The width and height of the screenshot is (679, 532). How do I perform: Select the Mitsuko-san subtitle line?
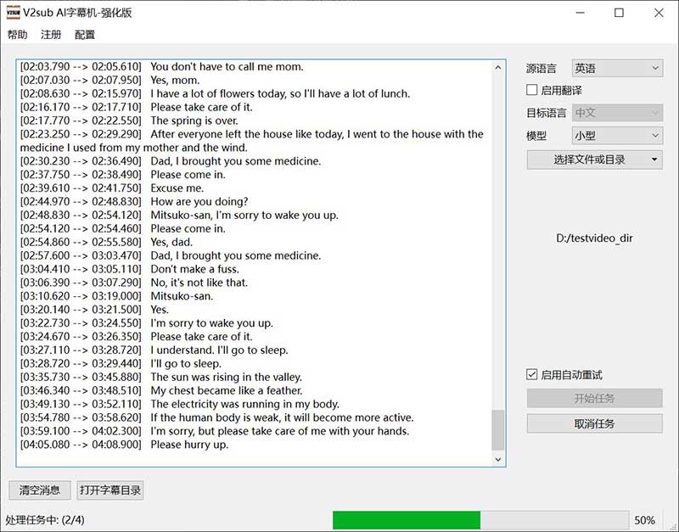(170, 296)
